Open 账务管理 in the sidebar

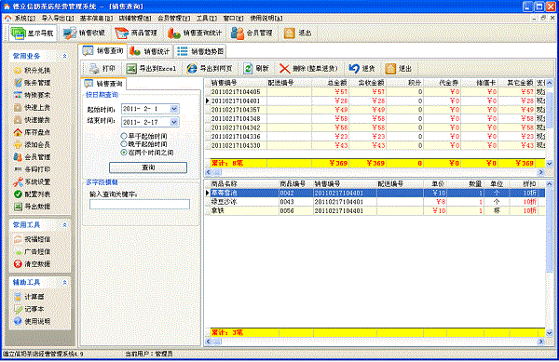click(x=32, y=83)
